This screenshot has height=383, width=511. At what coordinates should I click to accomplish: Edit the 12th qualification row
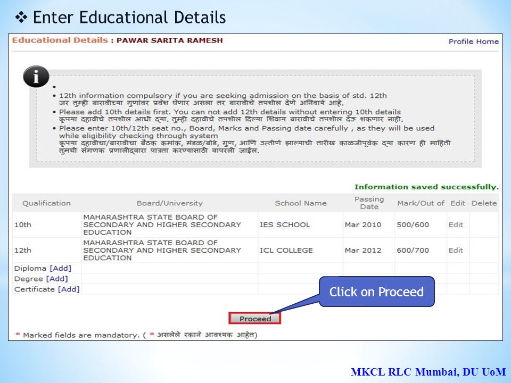click(x=456, y=251)
